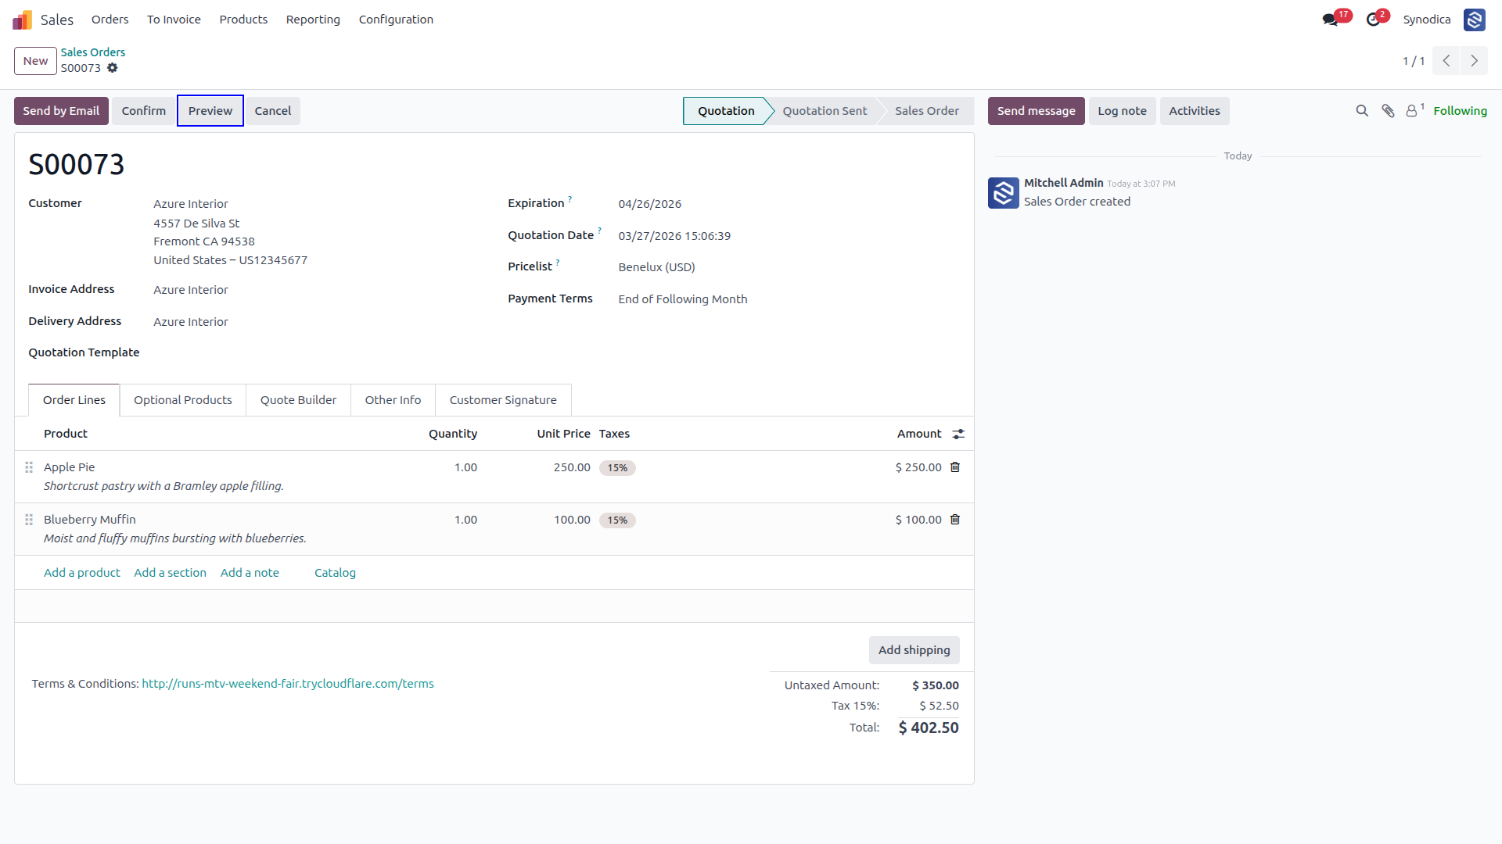Grab the Apple Pie row drag handle
This screenshot has height=844, width=1502.
click(x=29, y=467)
